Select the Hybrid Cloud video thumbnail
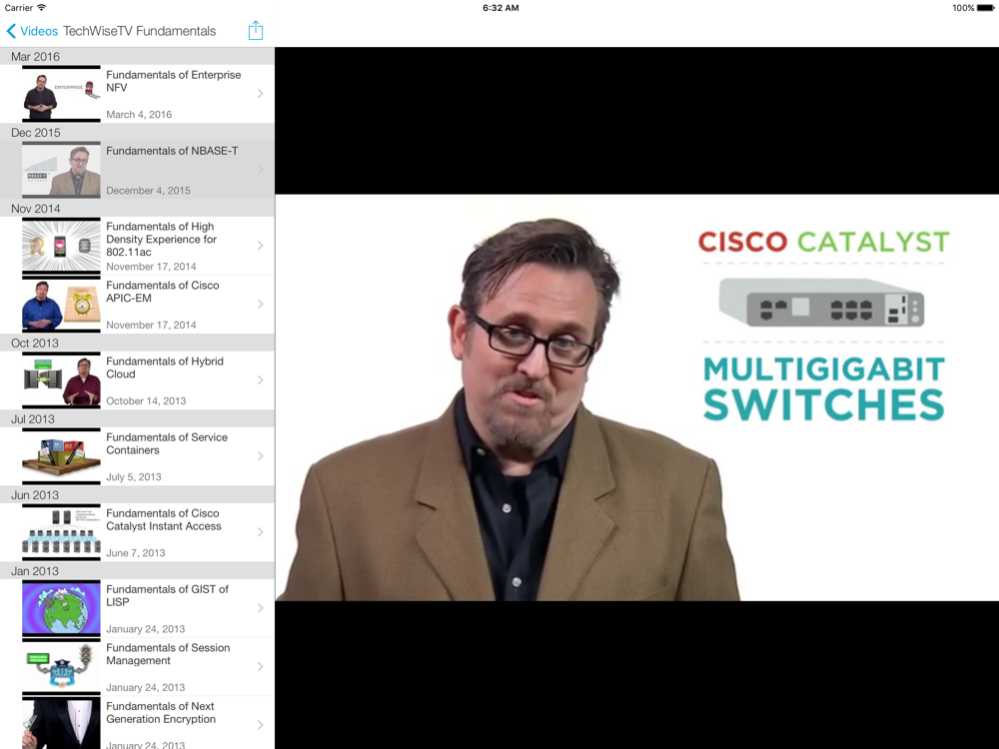Image resolution: width=999 pixels, height=749 pixels. [x=61, y=380]
